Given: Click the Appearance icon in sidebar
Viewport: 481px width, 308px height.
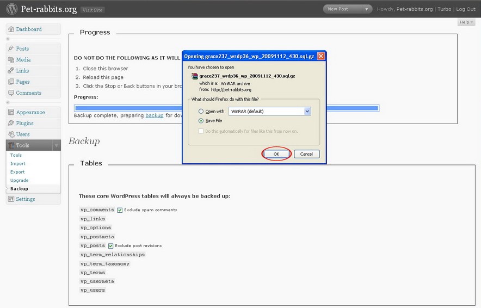Looking at the screenshot, I should (11, 112).
